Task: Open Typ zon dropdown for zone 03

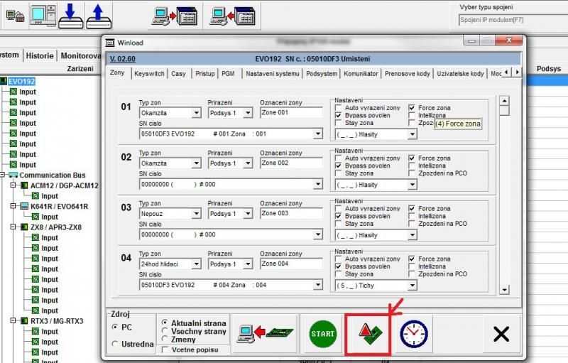Action: click(196, 214)
